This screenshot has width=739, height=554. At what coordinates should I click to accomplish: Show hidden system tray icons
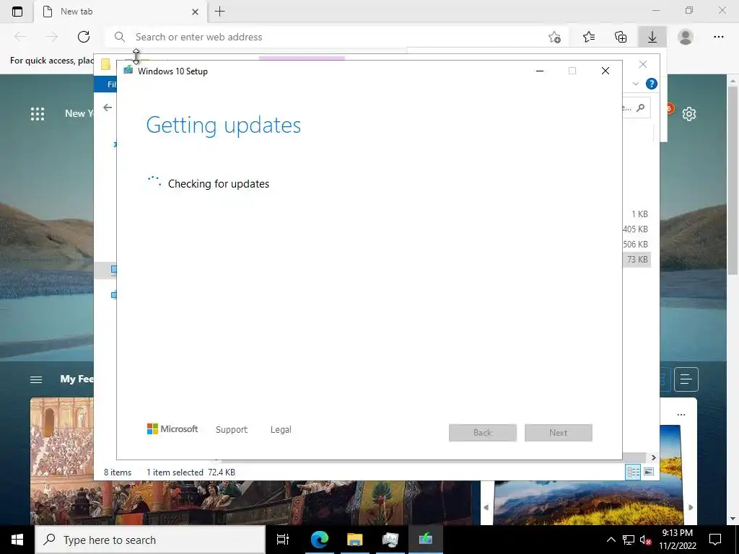tap(611, 540)
